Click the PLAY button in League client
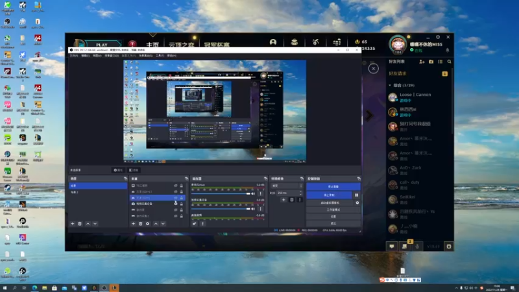Image resolution: width=519 pixels, height=292 pixels. point(102,44)
